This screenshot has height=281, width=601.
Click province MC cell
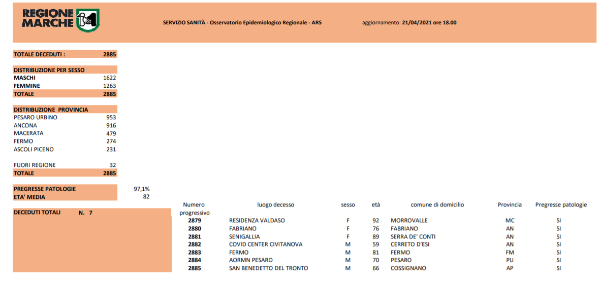(x=510, y=221)
